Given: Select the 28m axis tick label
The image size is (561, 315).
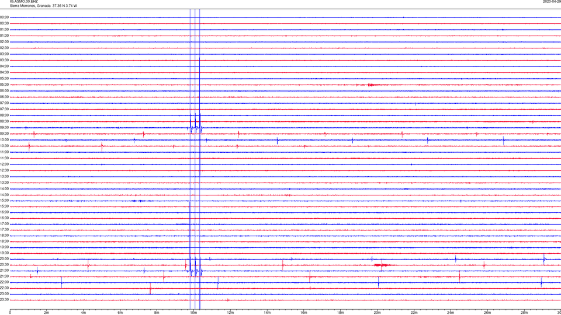Looking at the screenshot, I should [524, 313].
